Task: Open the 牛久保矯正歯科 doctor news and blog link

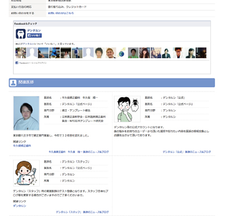Action: (79, 152)
